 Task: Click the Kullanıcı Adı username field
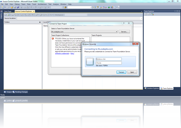click(x=109, y=59)
